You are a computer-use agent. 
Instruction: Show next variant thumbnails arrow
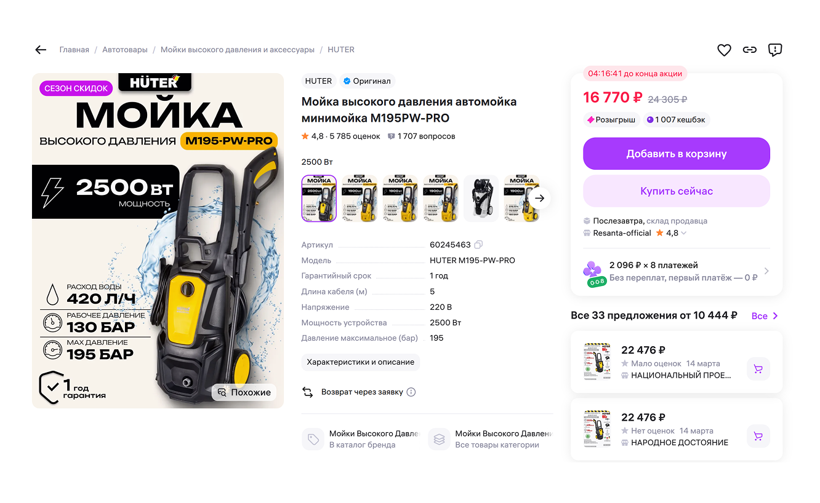point(540,198)
